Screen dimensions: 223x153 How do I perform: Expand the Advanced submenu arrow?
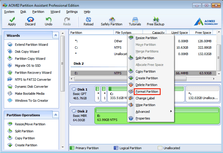(171, 111)
